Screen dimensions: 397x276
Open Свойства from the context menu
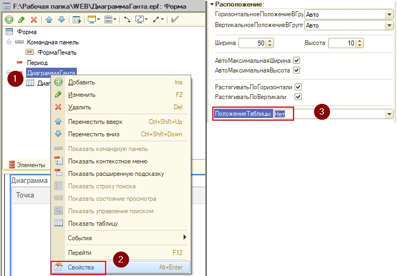[121, 267]
